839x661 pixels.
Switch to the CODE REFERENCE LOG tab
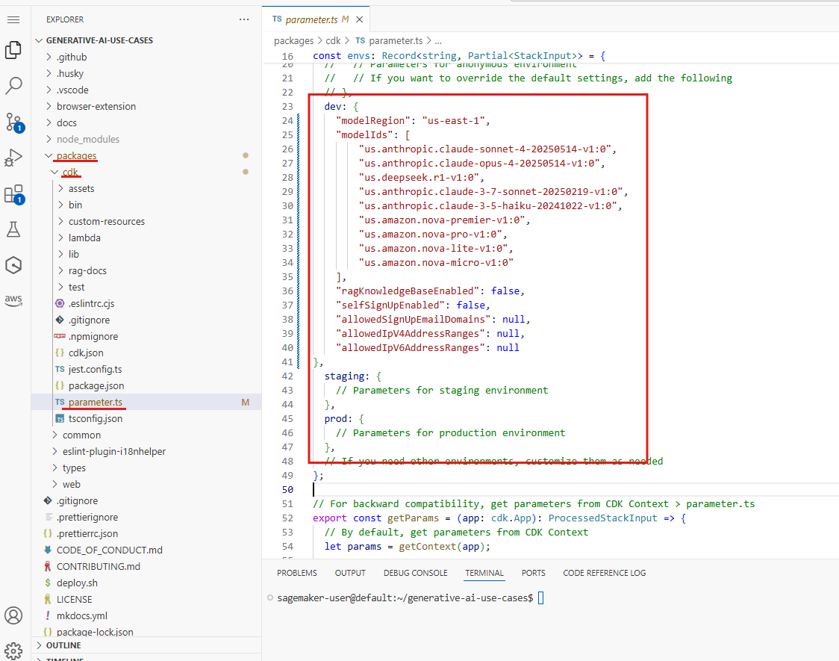coord(604,573)
